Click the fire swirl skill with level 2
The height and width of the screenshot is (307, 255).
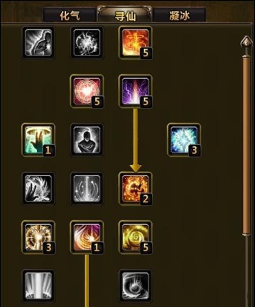pos(135,188)
